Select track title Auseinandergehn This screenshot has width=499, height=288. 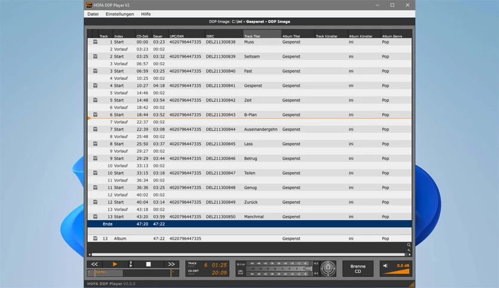[x=261, y=129]
